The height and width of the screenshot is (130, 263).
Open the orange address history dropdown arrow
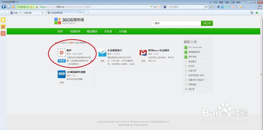[x=159, y=7]
